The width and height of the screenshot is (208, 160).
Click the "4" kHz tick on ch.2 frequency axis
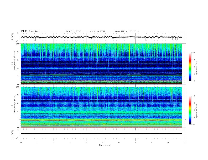click(x=18, y=111)
